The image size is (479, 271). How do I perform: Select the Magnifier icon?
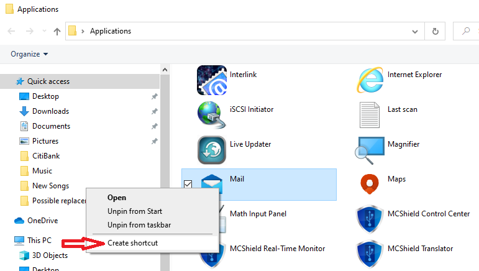[370, 150]
